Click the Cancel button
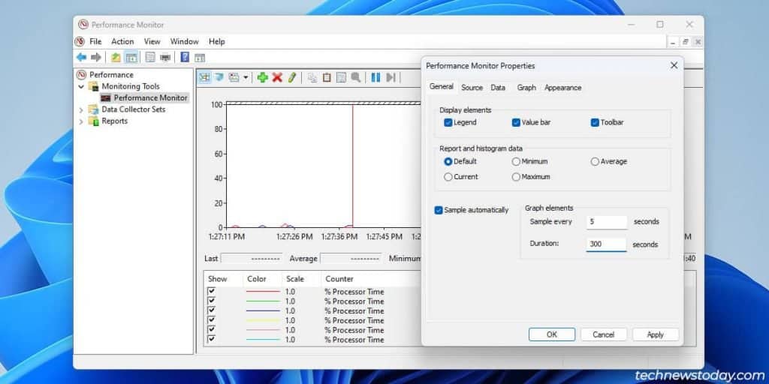Screen dimensions: 769x384 coord(604,334)
